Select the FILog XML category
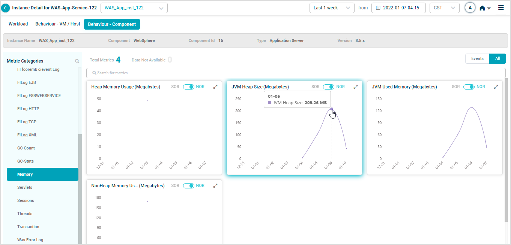This screenshot has width=511, height=245. coord(27,135)
